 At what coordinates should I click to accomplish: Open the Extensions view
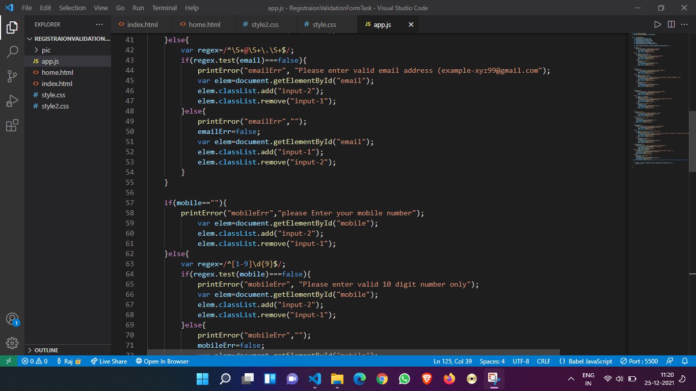pyautogui.click(x=12, y=125)
